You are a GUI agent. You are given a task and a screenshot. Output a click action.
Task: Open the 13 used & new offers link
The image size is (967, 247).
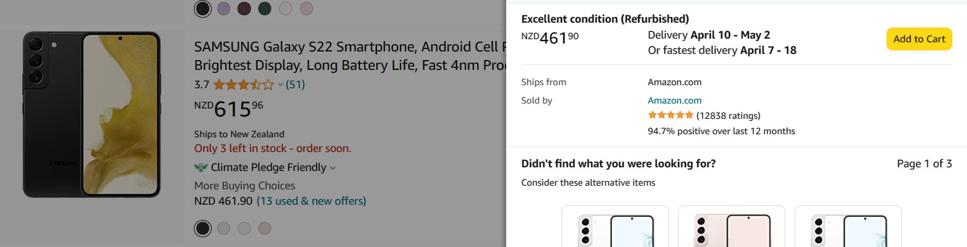point(311,201)
